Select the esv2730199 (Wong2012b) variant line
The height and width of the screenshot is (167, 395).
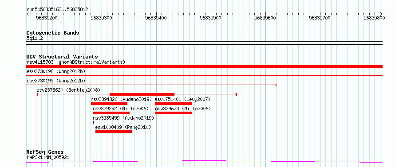[x=151, y=85]
